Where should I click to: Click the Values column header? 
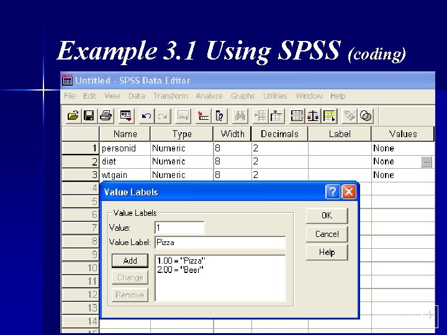pyautogui.click(x=403, y=134)
